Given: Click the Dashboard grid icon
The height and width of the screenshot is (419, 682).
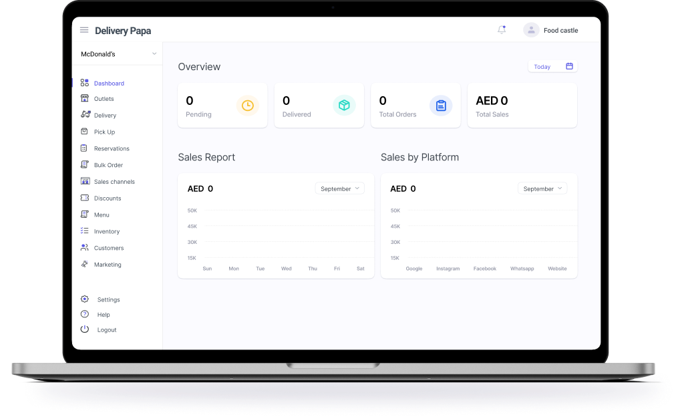Looking at the screenshot, I should [85, 83].
